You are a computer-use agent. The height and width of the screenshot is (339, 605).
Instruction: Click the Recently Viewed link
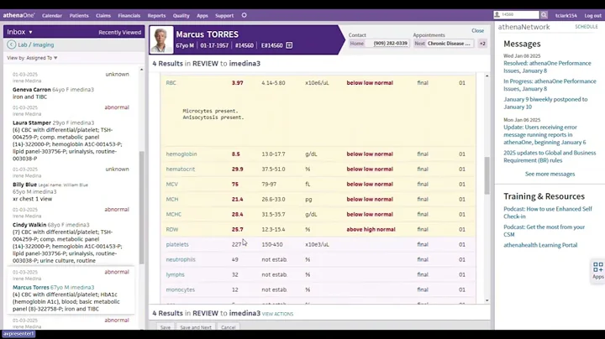pyautogui.click(x=119, y=33)
